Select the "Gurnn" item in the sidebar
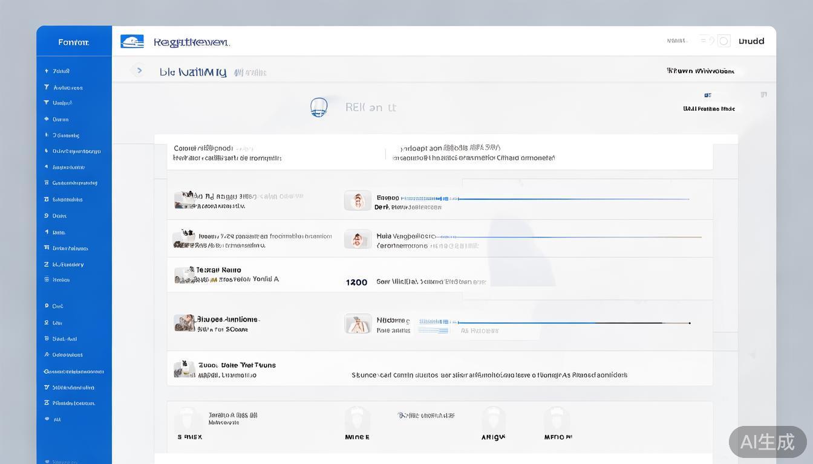813x464 pixels. click(x=60, y=120)
